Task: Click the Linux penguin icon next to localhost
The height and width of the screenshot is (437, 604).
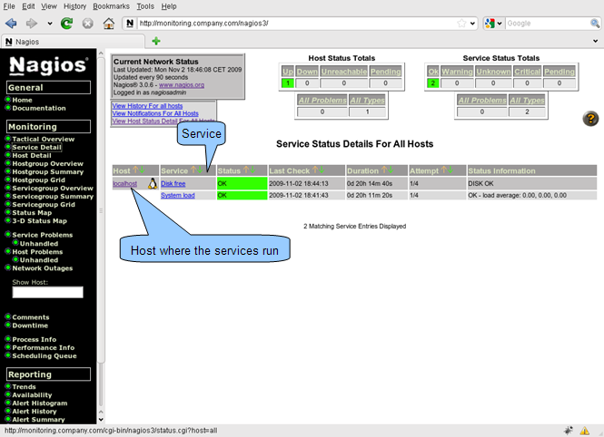Action: coord(153,183)
